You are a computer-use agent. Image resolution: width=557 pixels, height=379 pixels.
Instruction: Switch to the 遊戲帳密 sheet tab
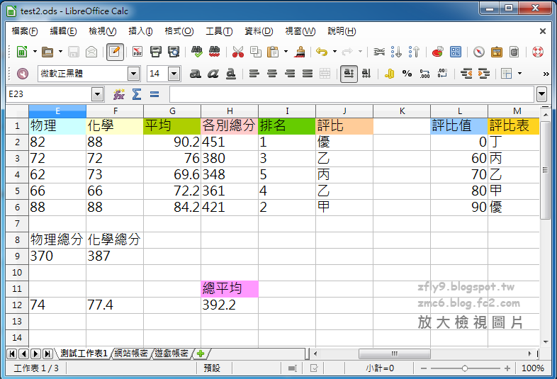tap(171, 353)
